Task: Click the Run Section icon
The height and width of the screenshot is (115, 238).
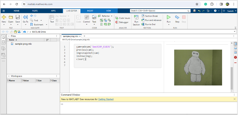Action: (136, 17)
